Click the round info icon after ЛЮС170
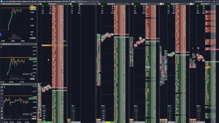Viewport: 219px width, 123px height. click(x=69, y=1)
